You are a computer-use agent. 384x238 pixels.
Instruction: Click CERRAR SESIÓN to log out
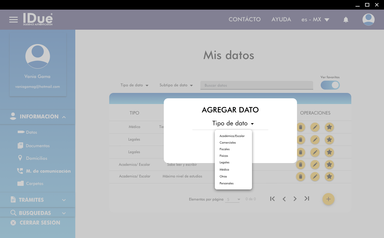(x=40, y=223)
